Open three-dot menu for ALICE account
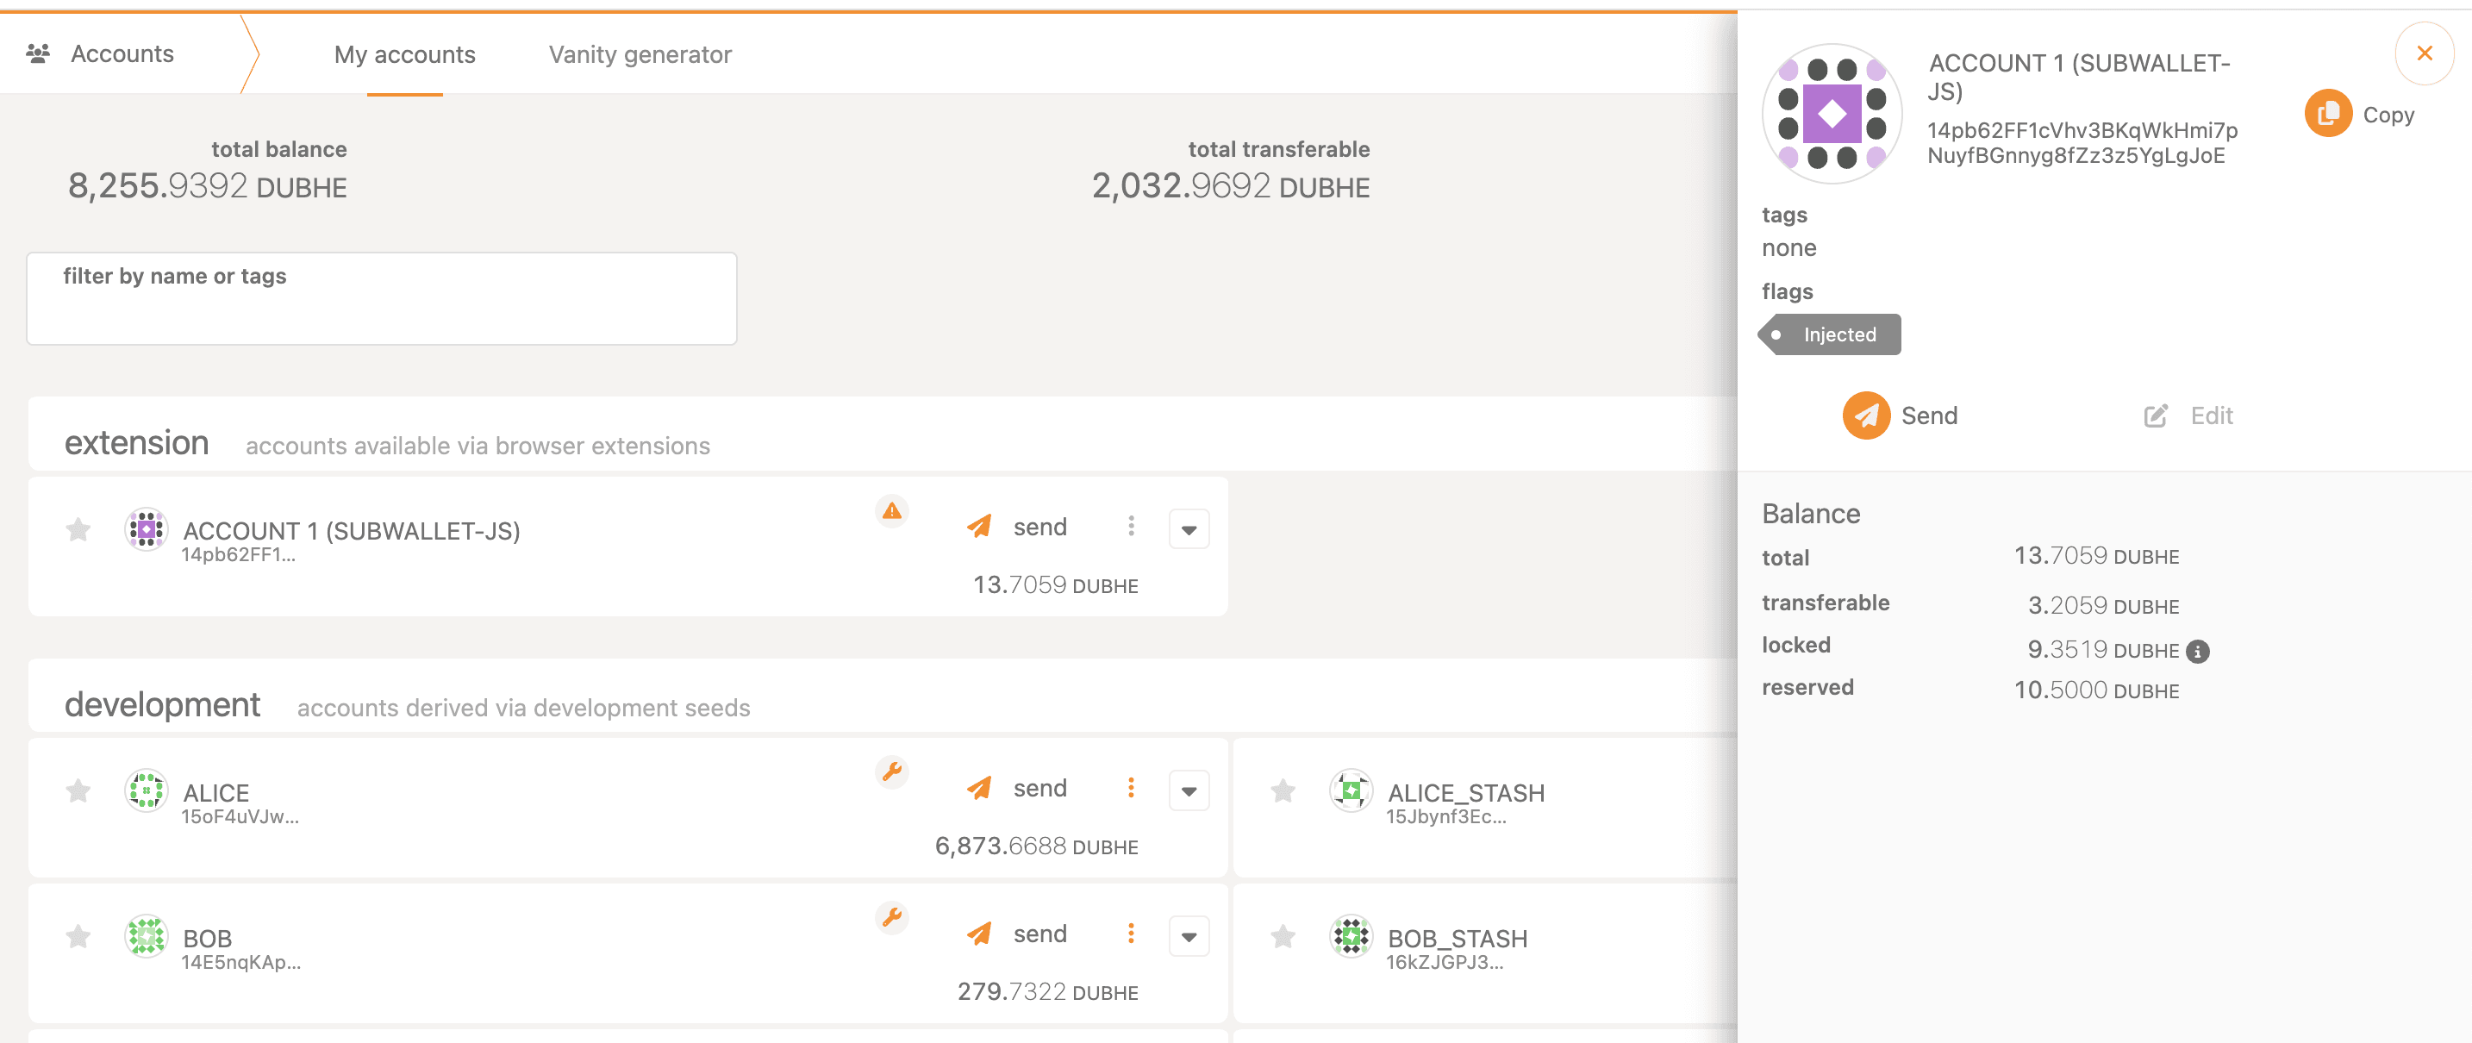 tap(1132, 788)
